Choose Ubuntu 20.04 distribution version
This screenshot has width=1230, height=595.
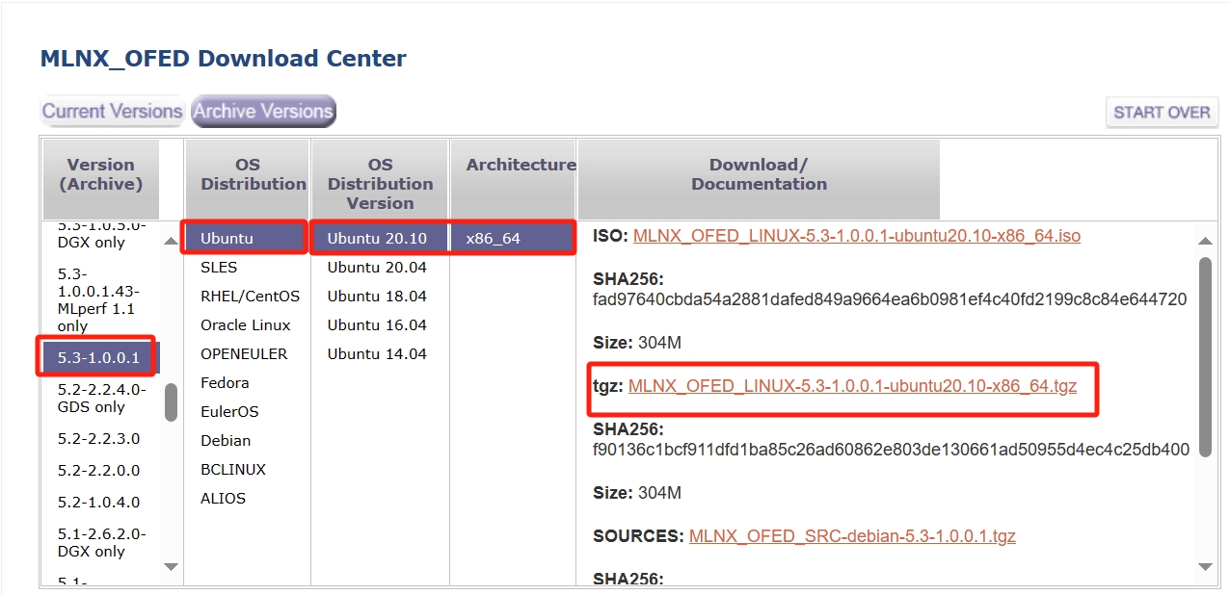[377, 267]
